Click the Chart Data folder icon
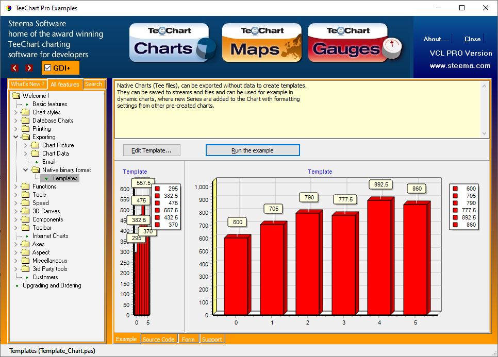The width and height of the screenshot is (498, 357). tap(35, 154)
